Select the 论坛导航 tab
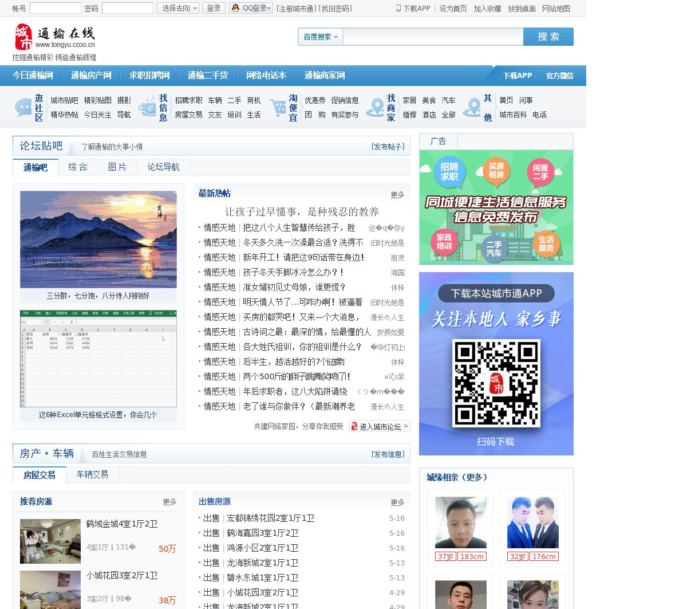This screenshot has height=609, width=687. coord(163,167)
